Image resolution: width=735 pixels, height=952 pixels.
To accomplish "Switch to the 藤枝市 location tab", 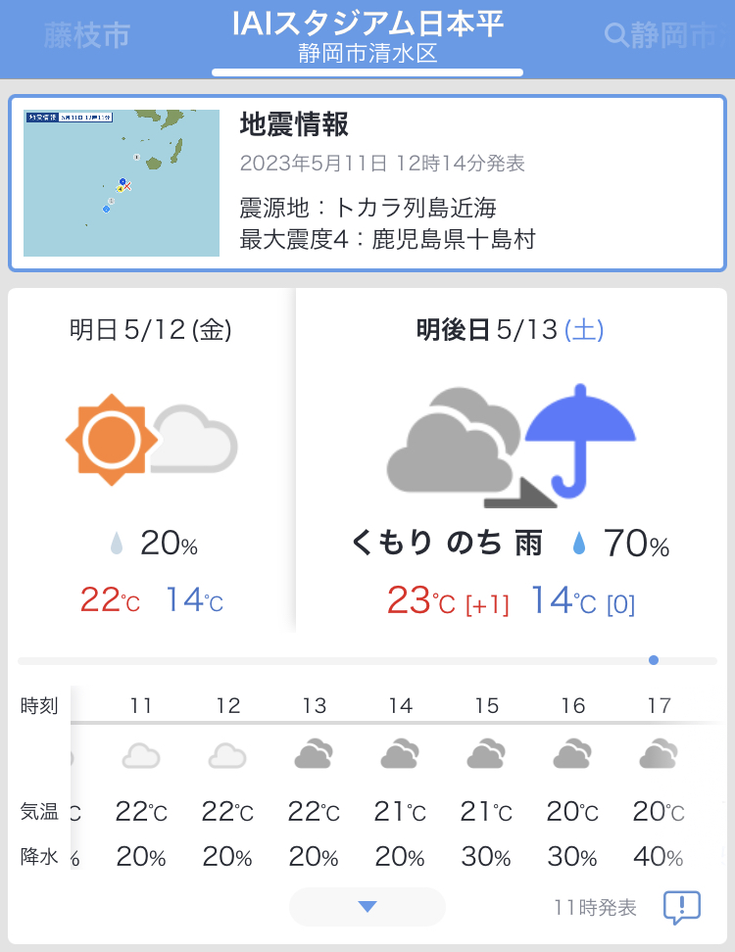I will coord(87,35).
